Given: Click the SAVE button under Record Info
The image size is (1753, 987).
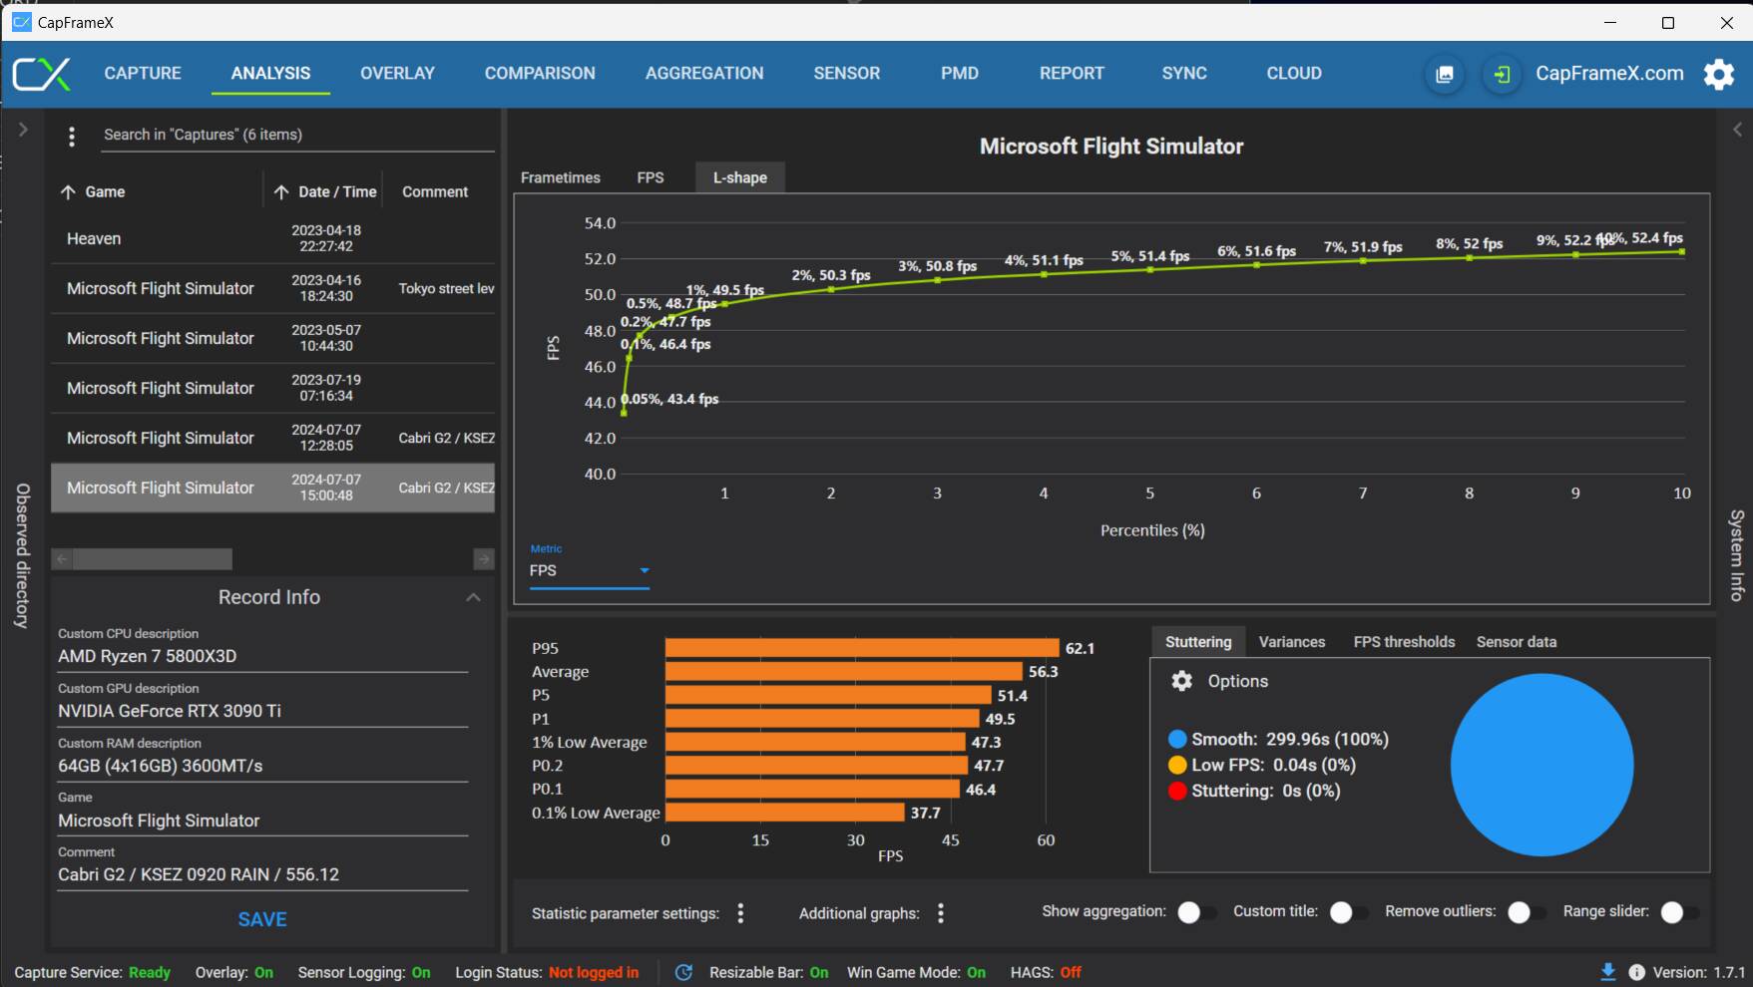Looking at the screenshot, I should [x=262, y=919].
